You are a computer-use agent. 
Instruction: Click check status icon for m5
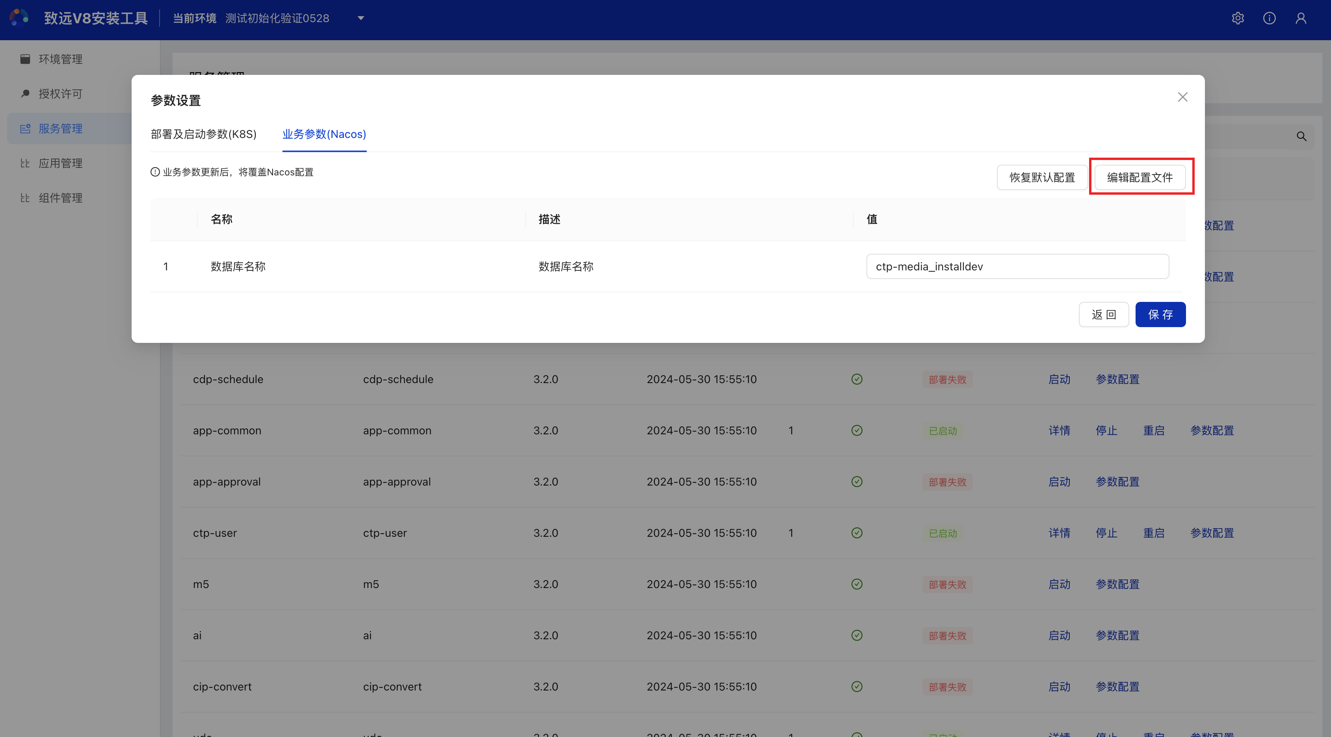(x=857, y=584)
